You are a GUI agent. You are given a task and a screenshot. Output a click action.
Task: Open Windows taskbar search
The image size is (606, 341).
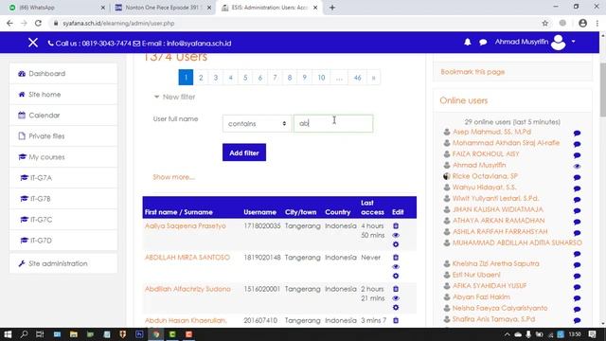pos(24,334)
